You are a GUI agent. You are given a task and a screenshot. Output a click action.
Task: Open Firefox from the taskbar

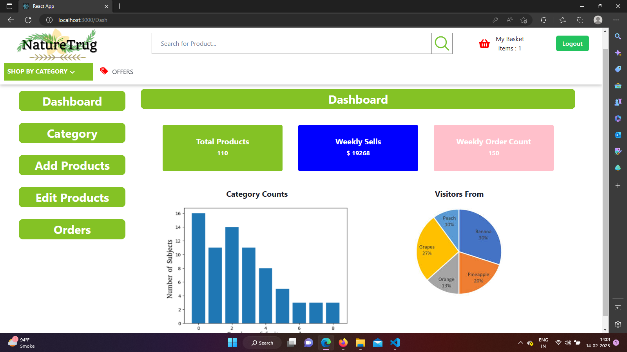343,343
